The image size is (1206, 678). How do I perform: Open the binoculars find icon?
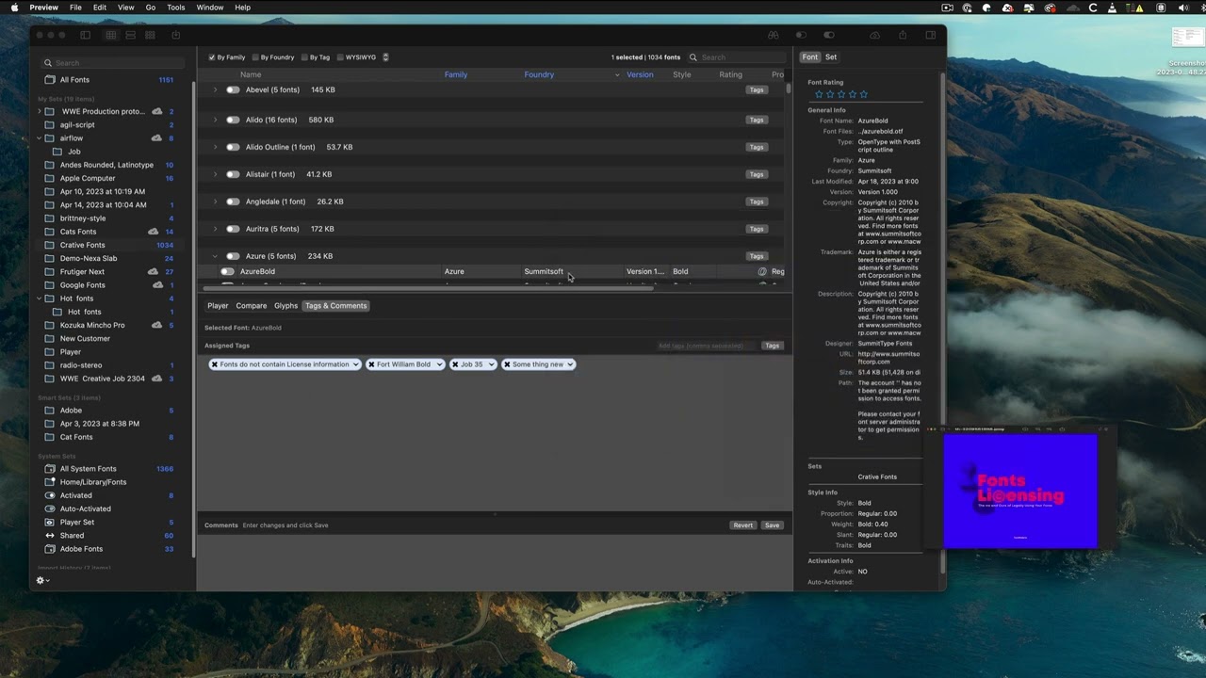point(774,35)
